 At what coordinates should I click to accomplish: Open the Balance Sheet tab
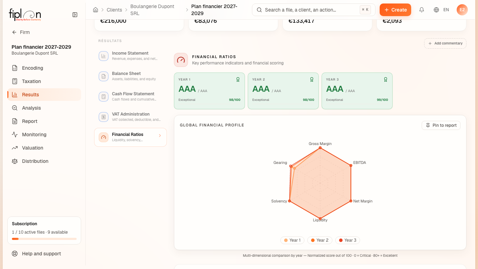tap(131, 76)
